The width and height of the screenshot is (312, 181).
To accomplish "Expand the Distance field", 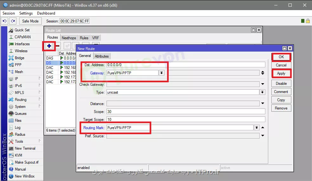I will [263, 103].
